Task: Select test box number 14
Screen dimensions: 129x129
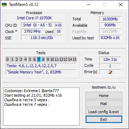Action: click(x=70, y=59)
